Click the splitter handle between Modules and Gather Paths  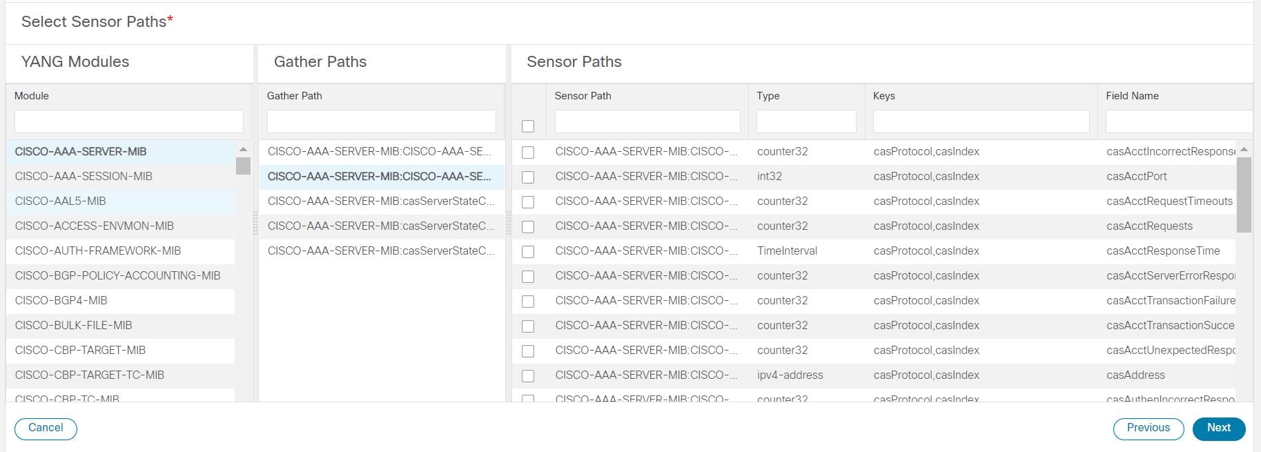255,224
